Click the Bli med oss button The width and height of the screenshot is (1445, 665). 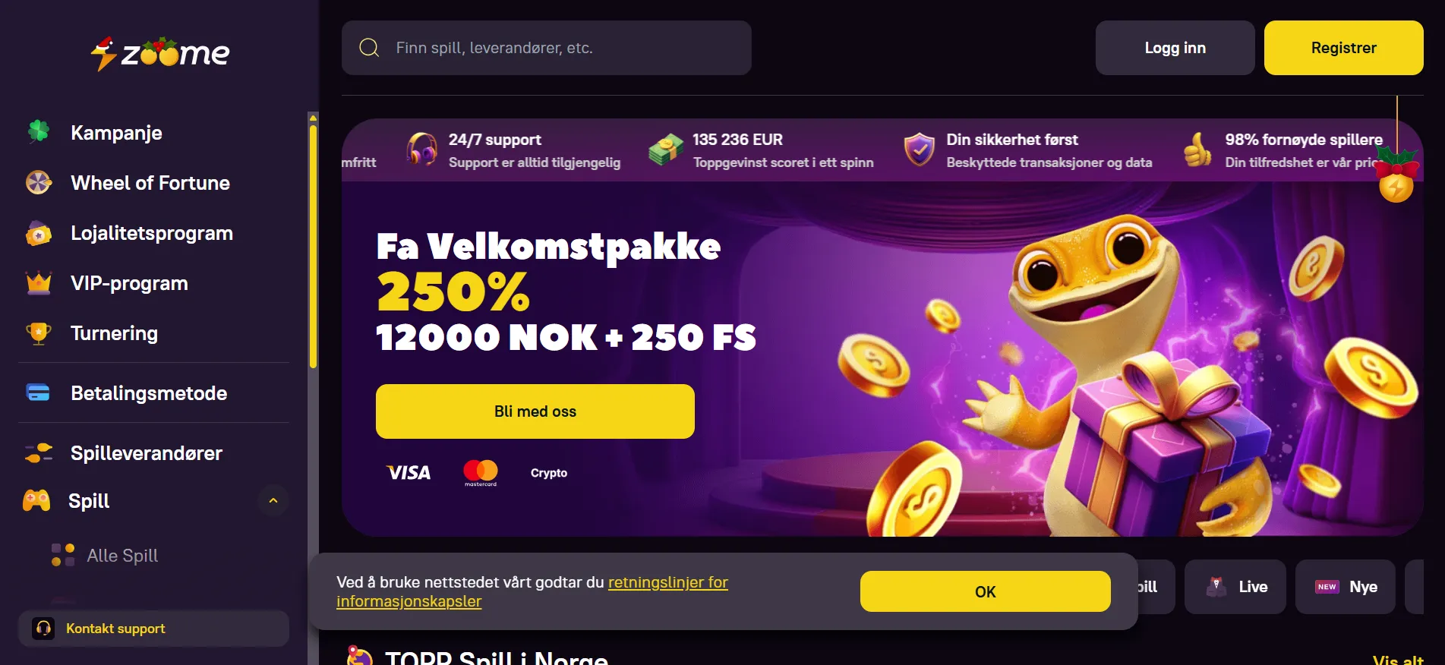tap(535, 411)
